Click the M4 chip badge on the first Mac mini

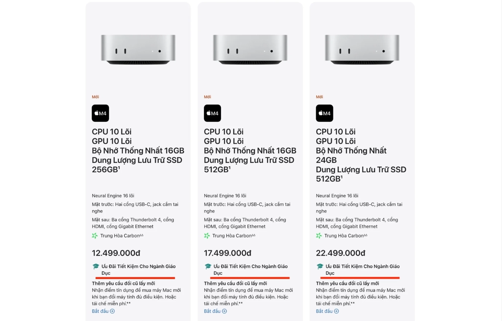pyautogui.click(x=100, y=113)
